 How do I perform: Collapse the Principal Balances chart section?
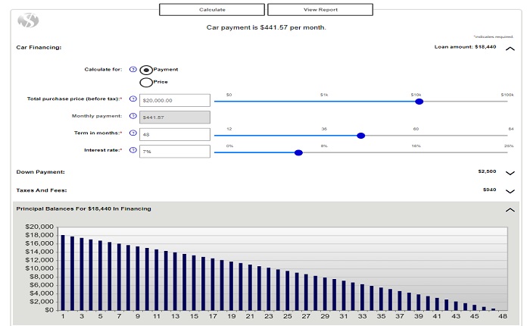click(510, 210)
